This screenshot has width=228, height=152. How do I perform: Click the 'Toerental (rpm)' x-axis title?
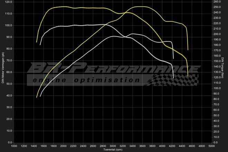pos(113,150)
